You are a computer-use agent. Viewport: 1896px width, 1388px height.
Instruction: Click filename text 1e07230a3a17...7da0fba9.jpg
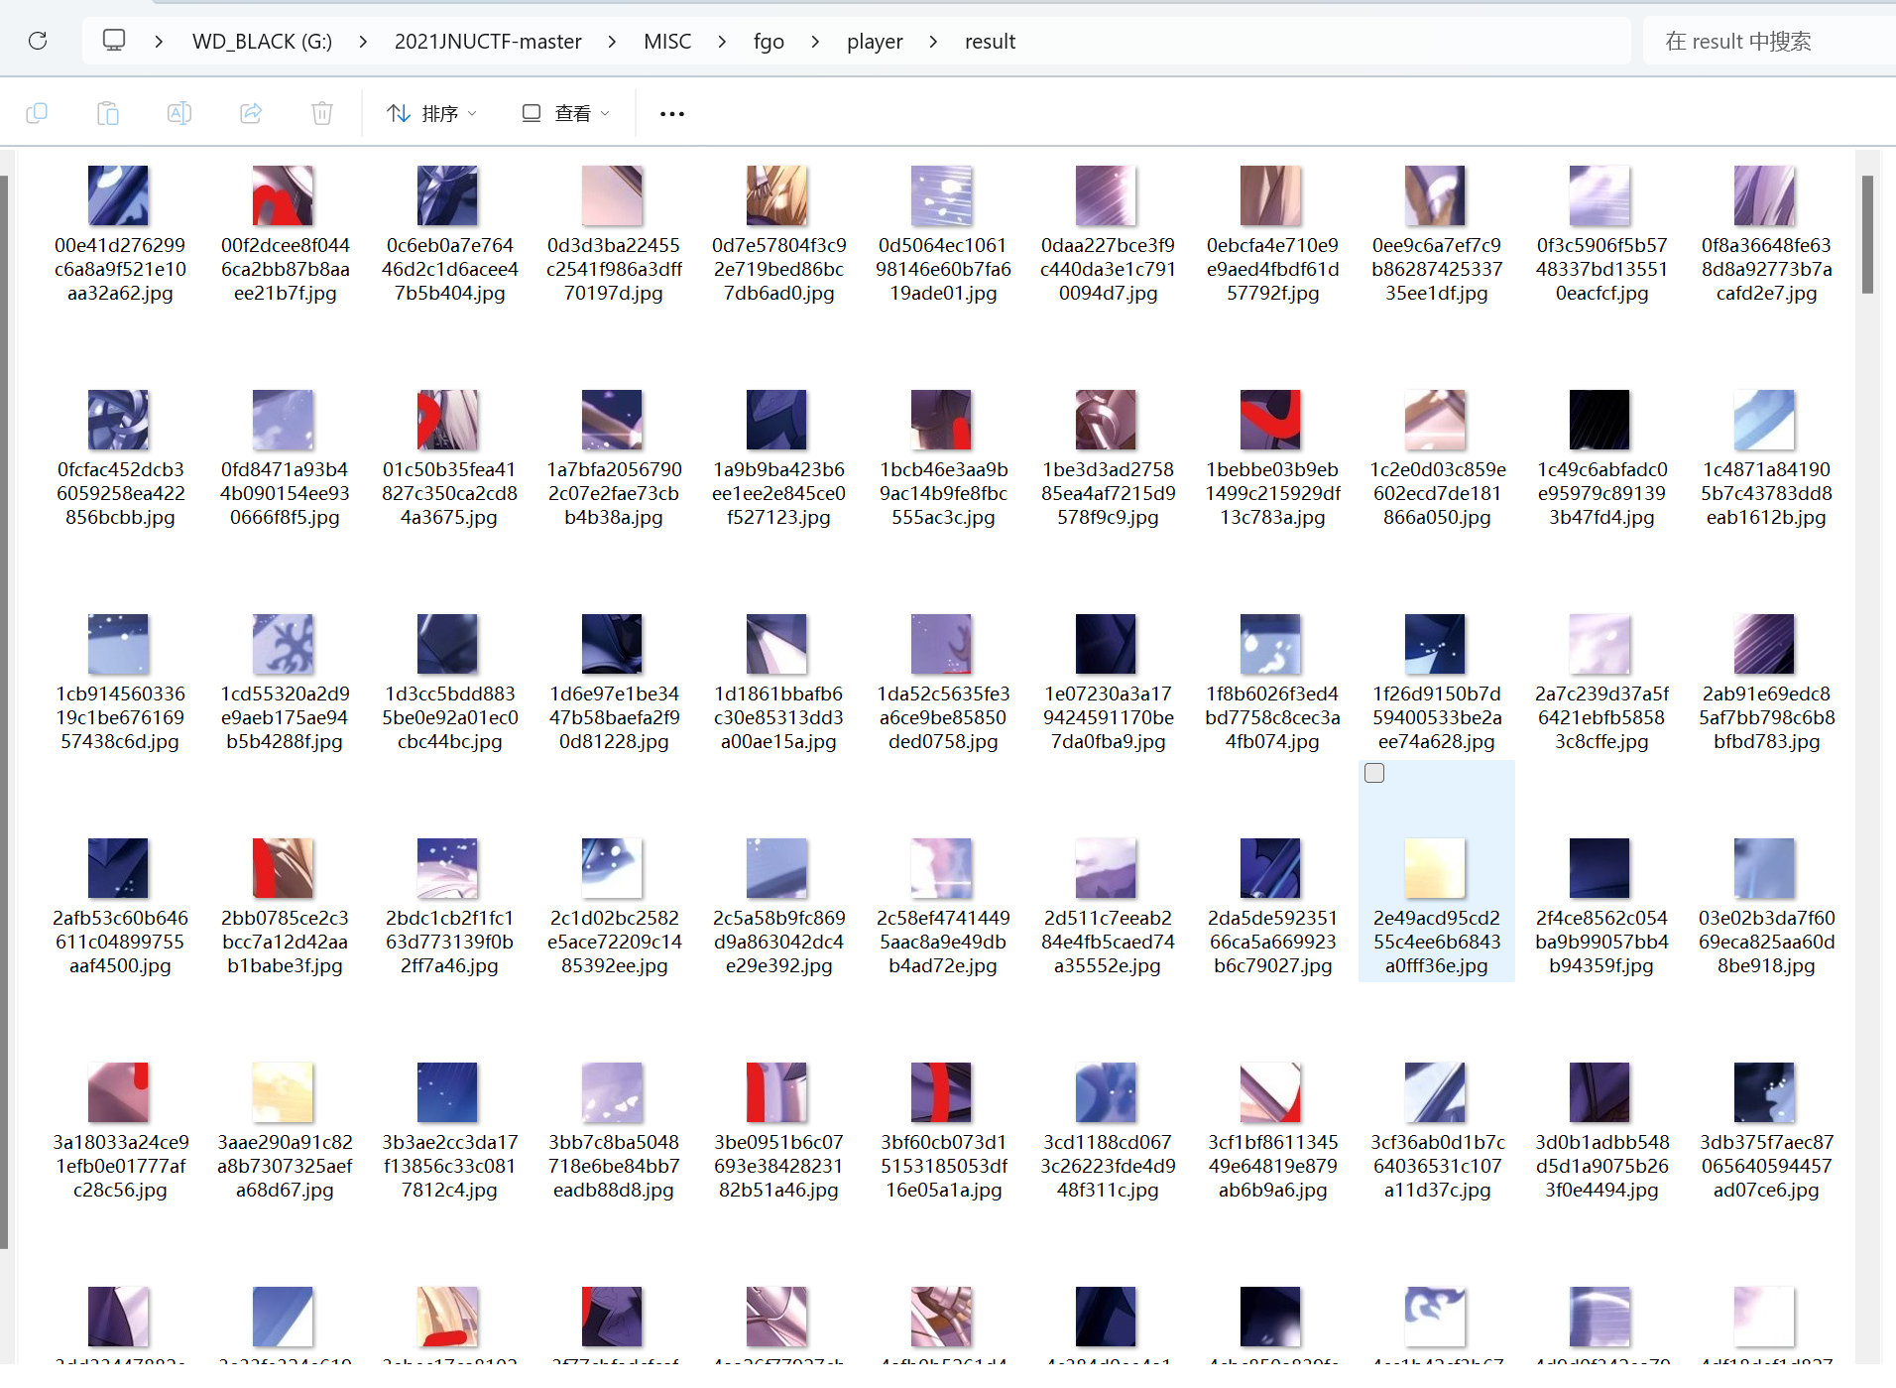pyautogui.click(x=1108, y=717)
